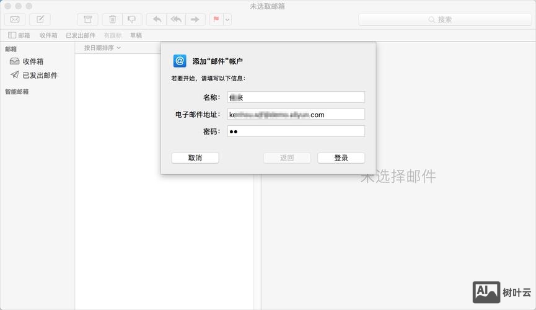Flag message with the red flag icon
This screenshot has height=310, width=536.
point(216,19)
